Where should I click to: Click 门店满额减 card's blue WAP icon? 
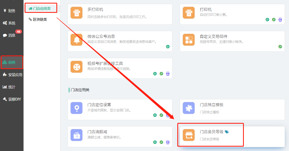coord(168,142)
